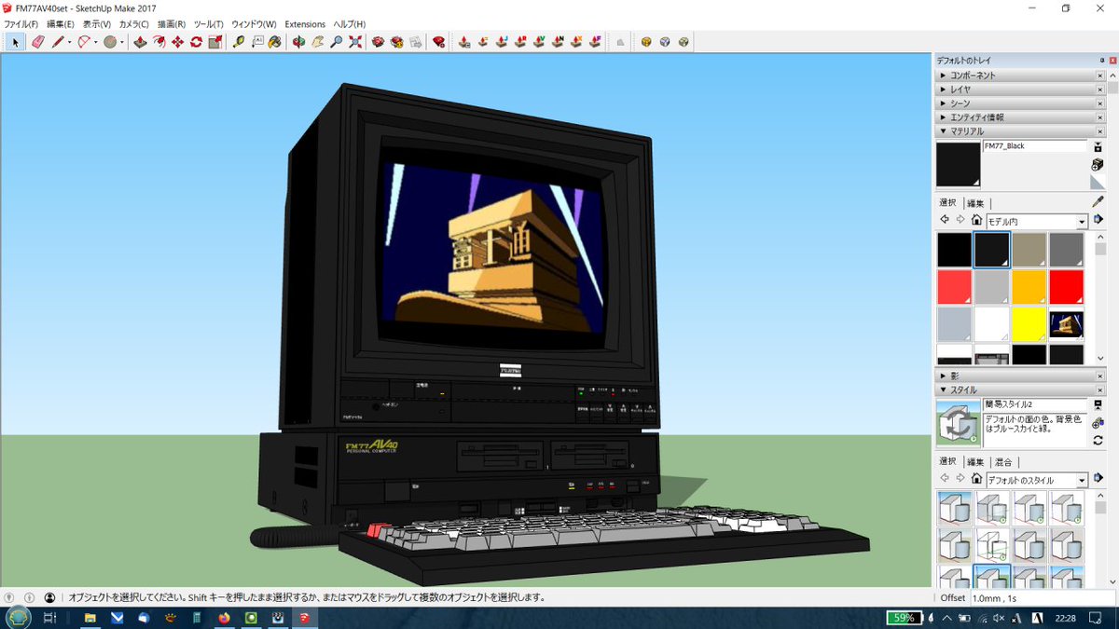Click the Home button in Materials browser
The height and width of the screenshot is (629, 1119).
pyautogui.click(x=976, y=220)
